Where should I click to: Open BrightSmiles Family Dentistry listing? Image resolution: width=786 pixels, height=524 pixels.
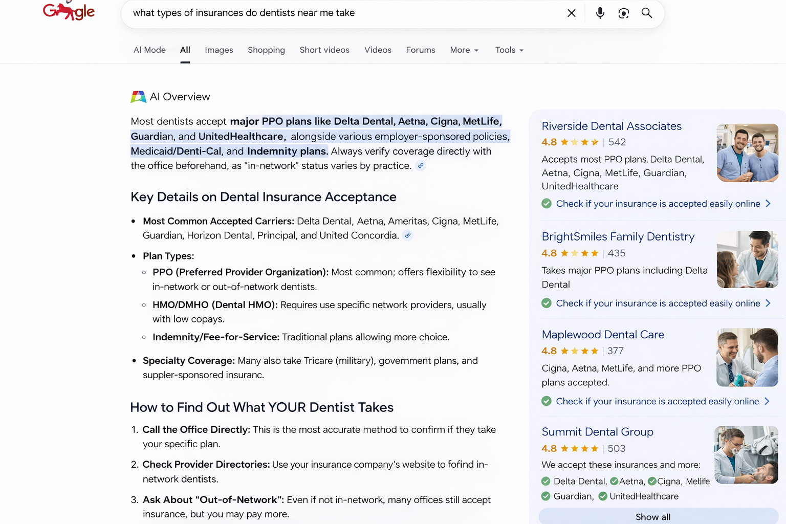[x=618, y=236]
